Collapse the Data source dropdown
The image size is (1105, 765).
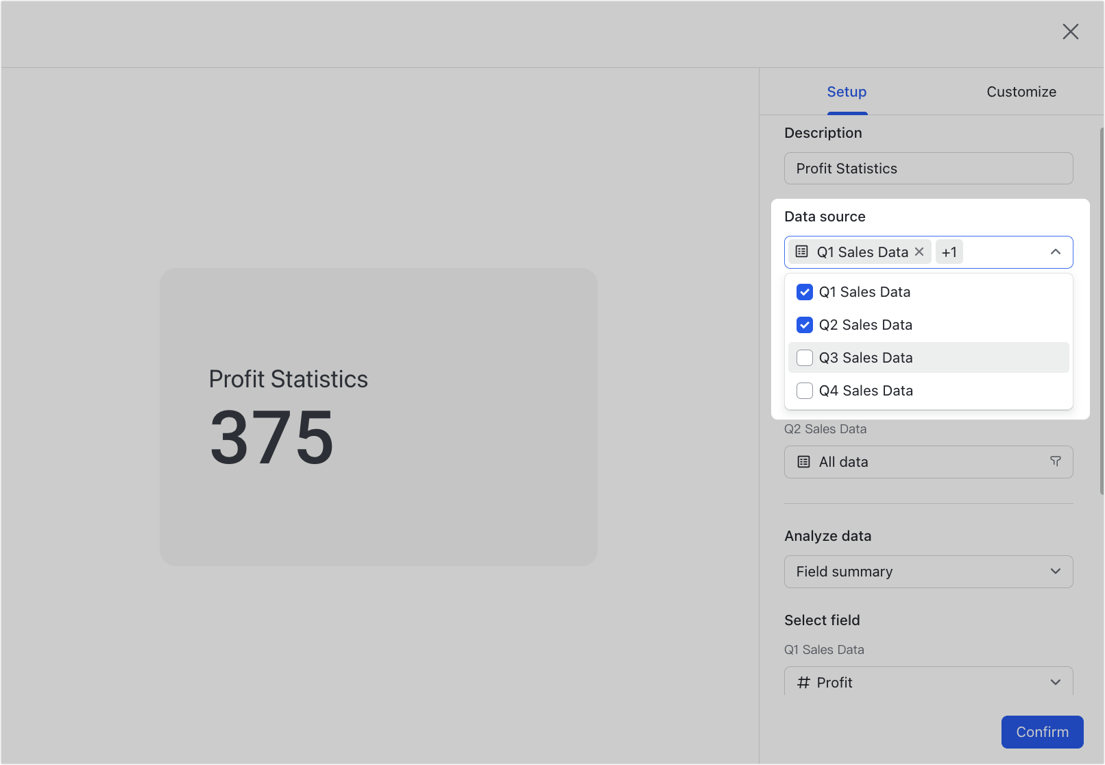coord(1055,252)
